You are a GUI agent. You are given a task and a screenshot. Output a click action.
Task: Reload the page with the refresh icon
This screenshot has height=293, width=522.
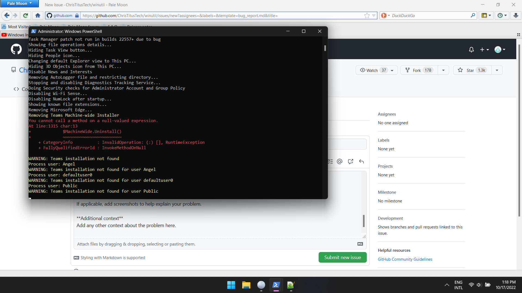(x=26, y=15)
